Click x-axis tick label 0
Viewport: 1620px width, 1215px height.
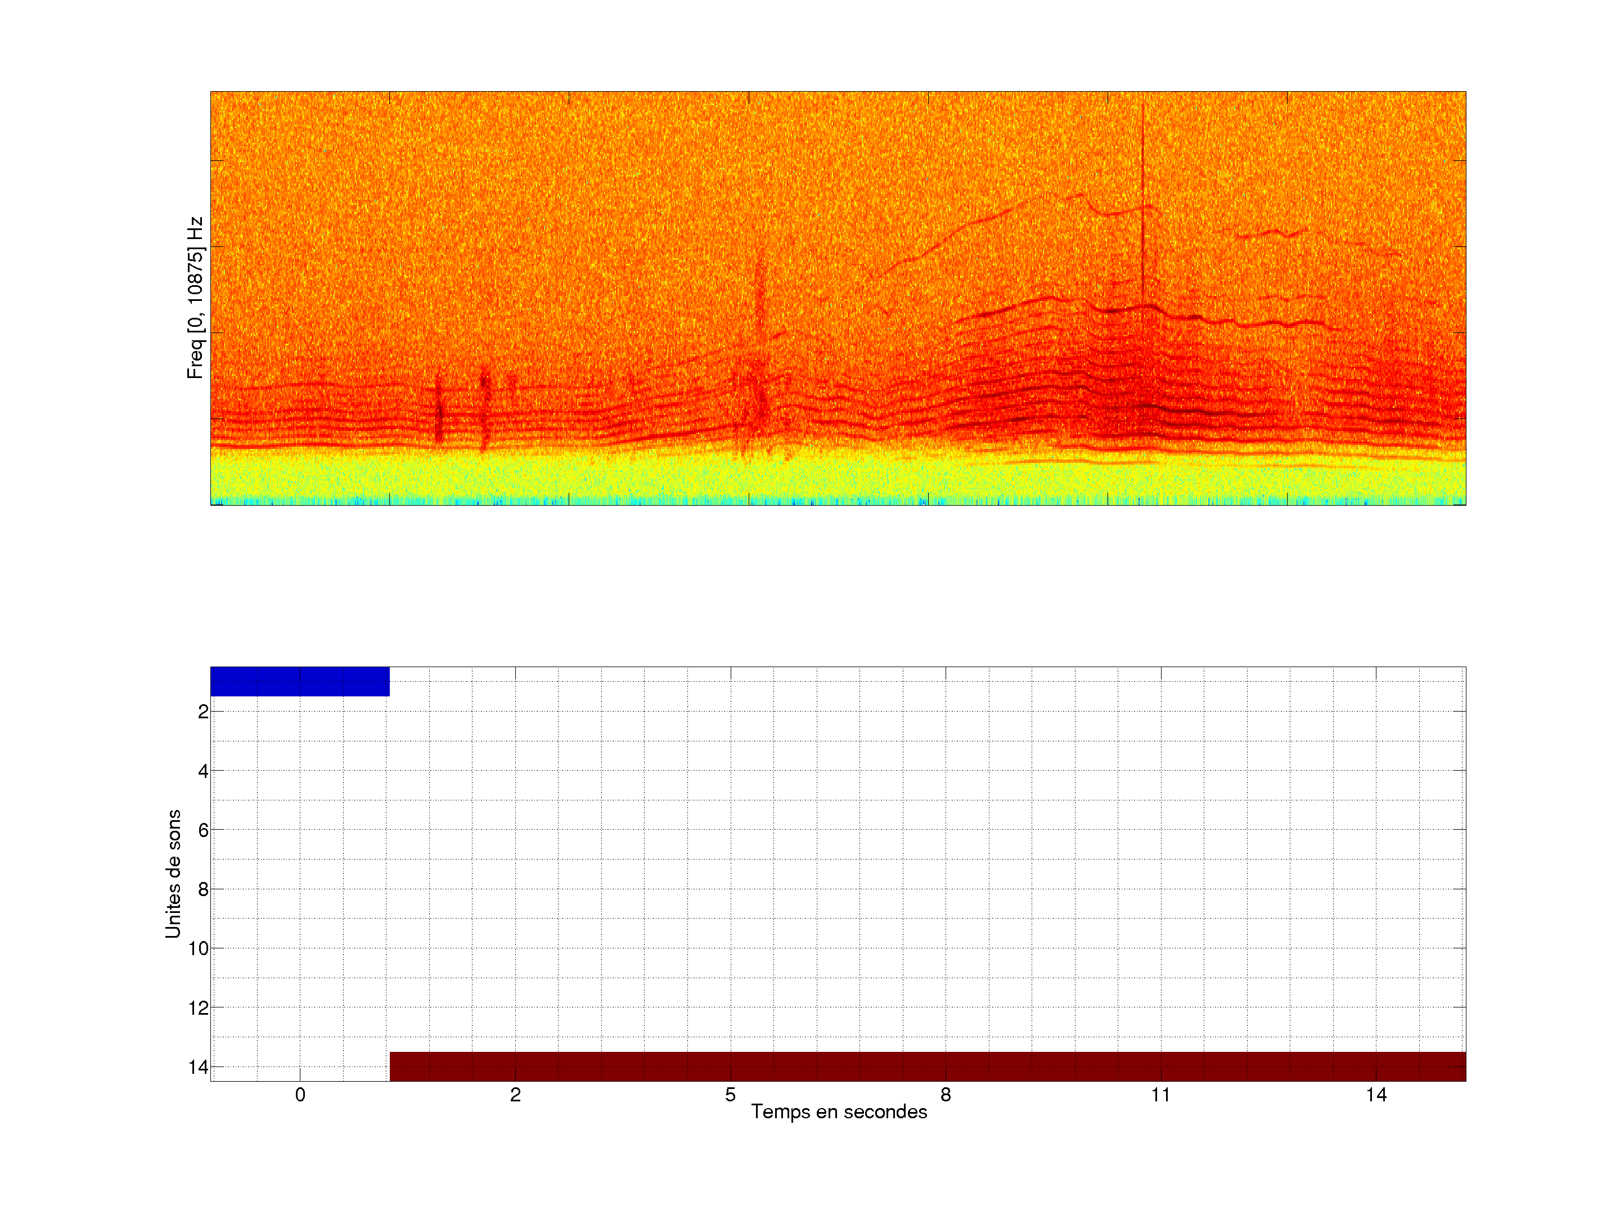click(x=300, y=1095)
